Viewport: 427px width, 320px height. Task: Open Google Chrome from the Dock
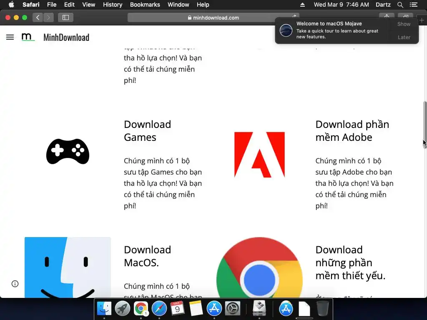coord(141,309)
